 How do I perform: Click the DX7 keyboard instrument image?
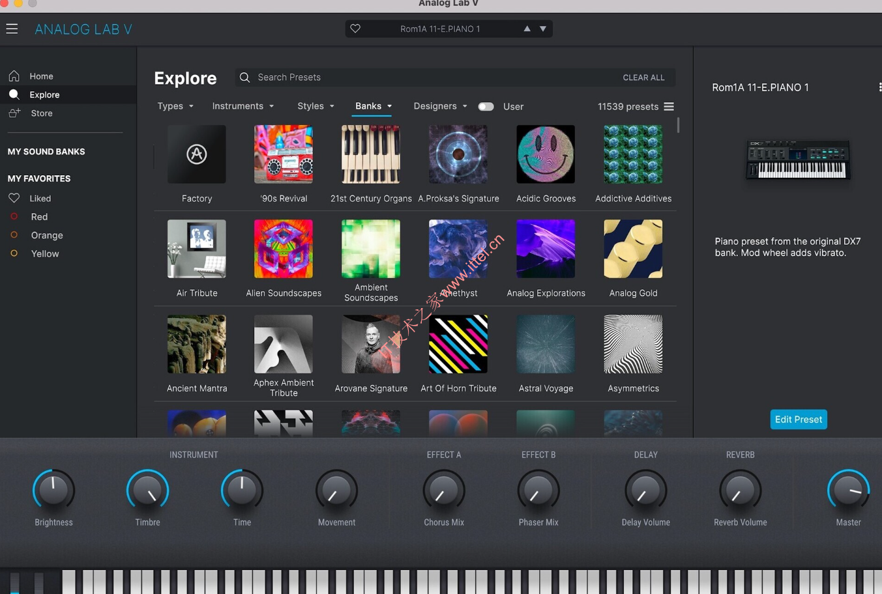click(798, 160)
